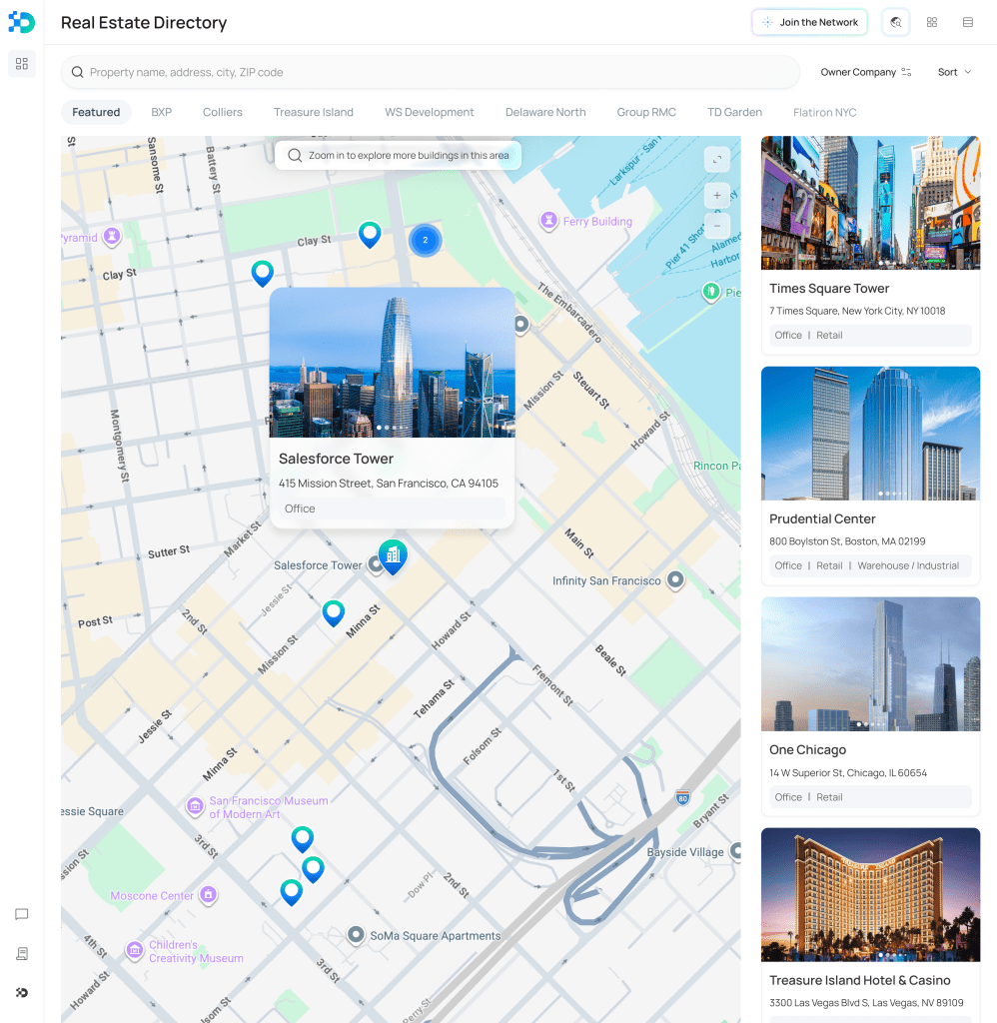Switch to list view layout icon

[x=968, y=22]
